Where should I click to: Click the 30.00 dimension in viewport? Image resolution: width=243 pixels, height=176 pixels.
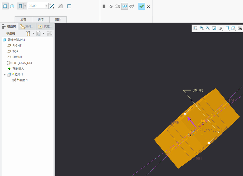198,90
